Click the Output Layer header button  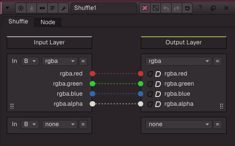(184, 43)
